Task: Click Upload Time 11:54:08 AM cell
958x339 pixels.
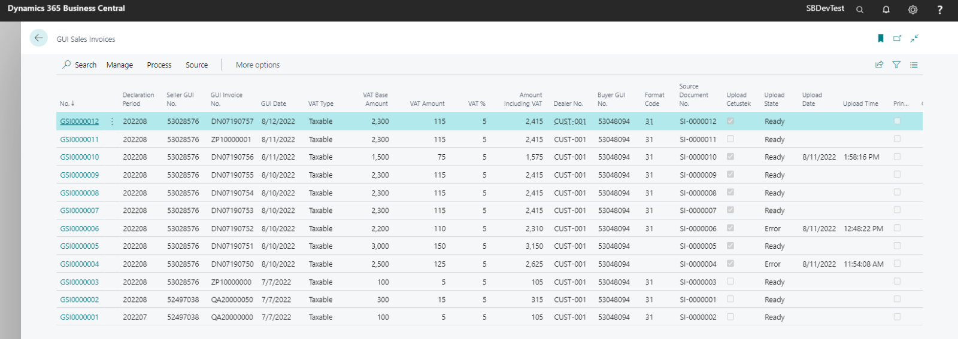Action: (863, 264)
